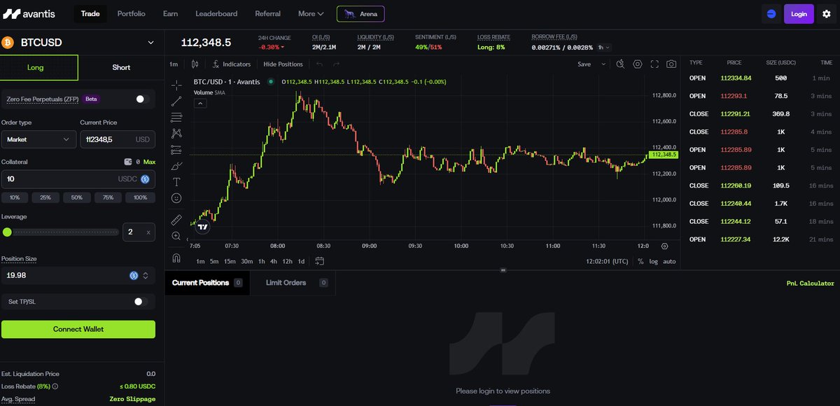The height and width of the screenshot is (406, 840).
Task: Toggle percent scale on chart
Action: tap(640, 261)
